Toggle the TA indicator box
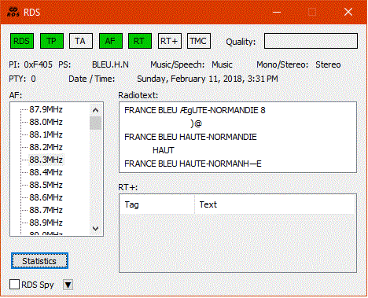Viewport: 368px width, 298px height. coord(81,41)
